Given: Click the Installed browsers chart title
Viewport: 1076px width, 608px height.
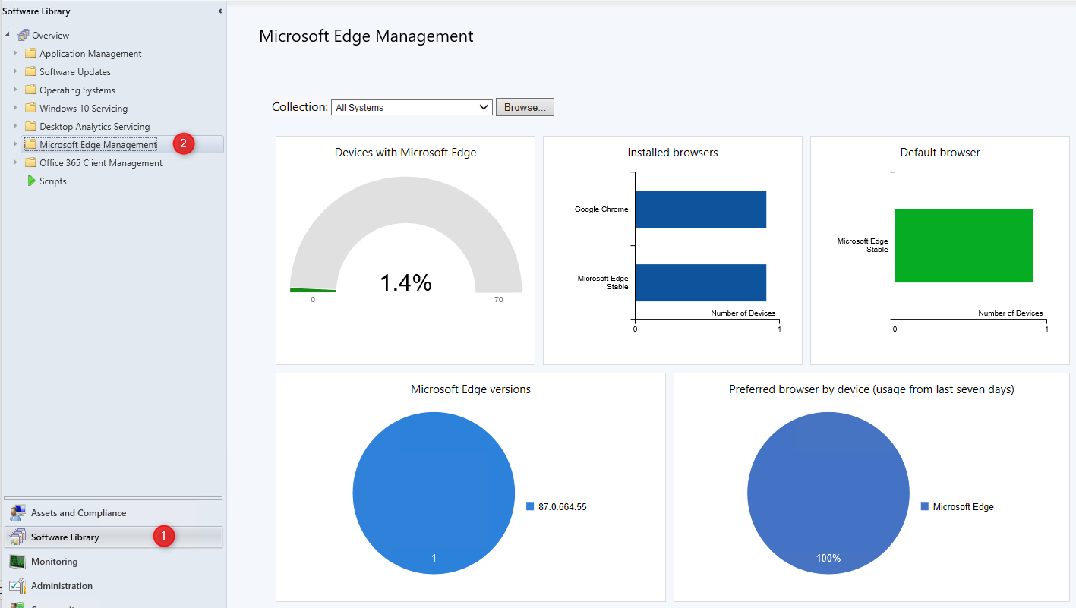Looking at the screenshot, I should click(x=673, y=153).
